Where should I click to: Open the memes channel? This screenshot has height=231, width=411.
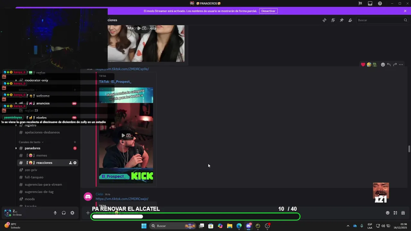[x=48, y=155]
